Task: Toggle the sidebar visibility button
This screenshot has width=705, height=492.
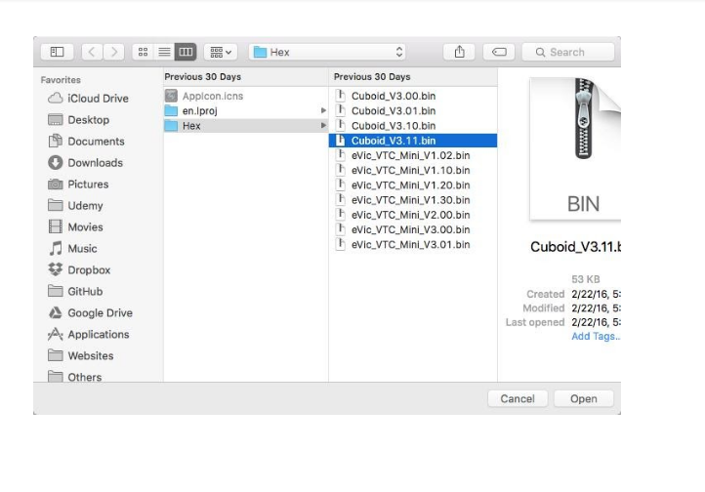Action: [x=57, y=52]
